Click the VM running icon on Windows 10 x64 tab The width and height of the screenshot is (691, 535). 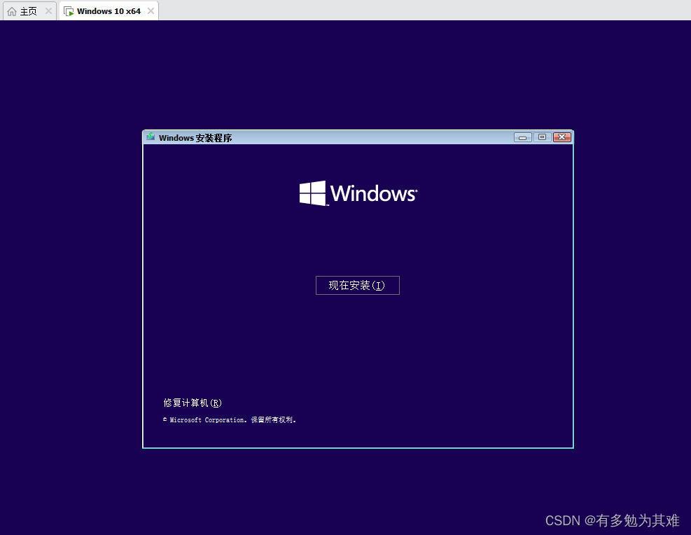(x=69, y=11)
